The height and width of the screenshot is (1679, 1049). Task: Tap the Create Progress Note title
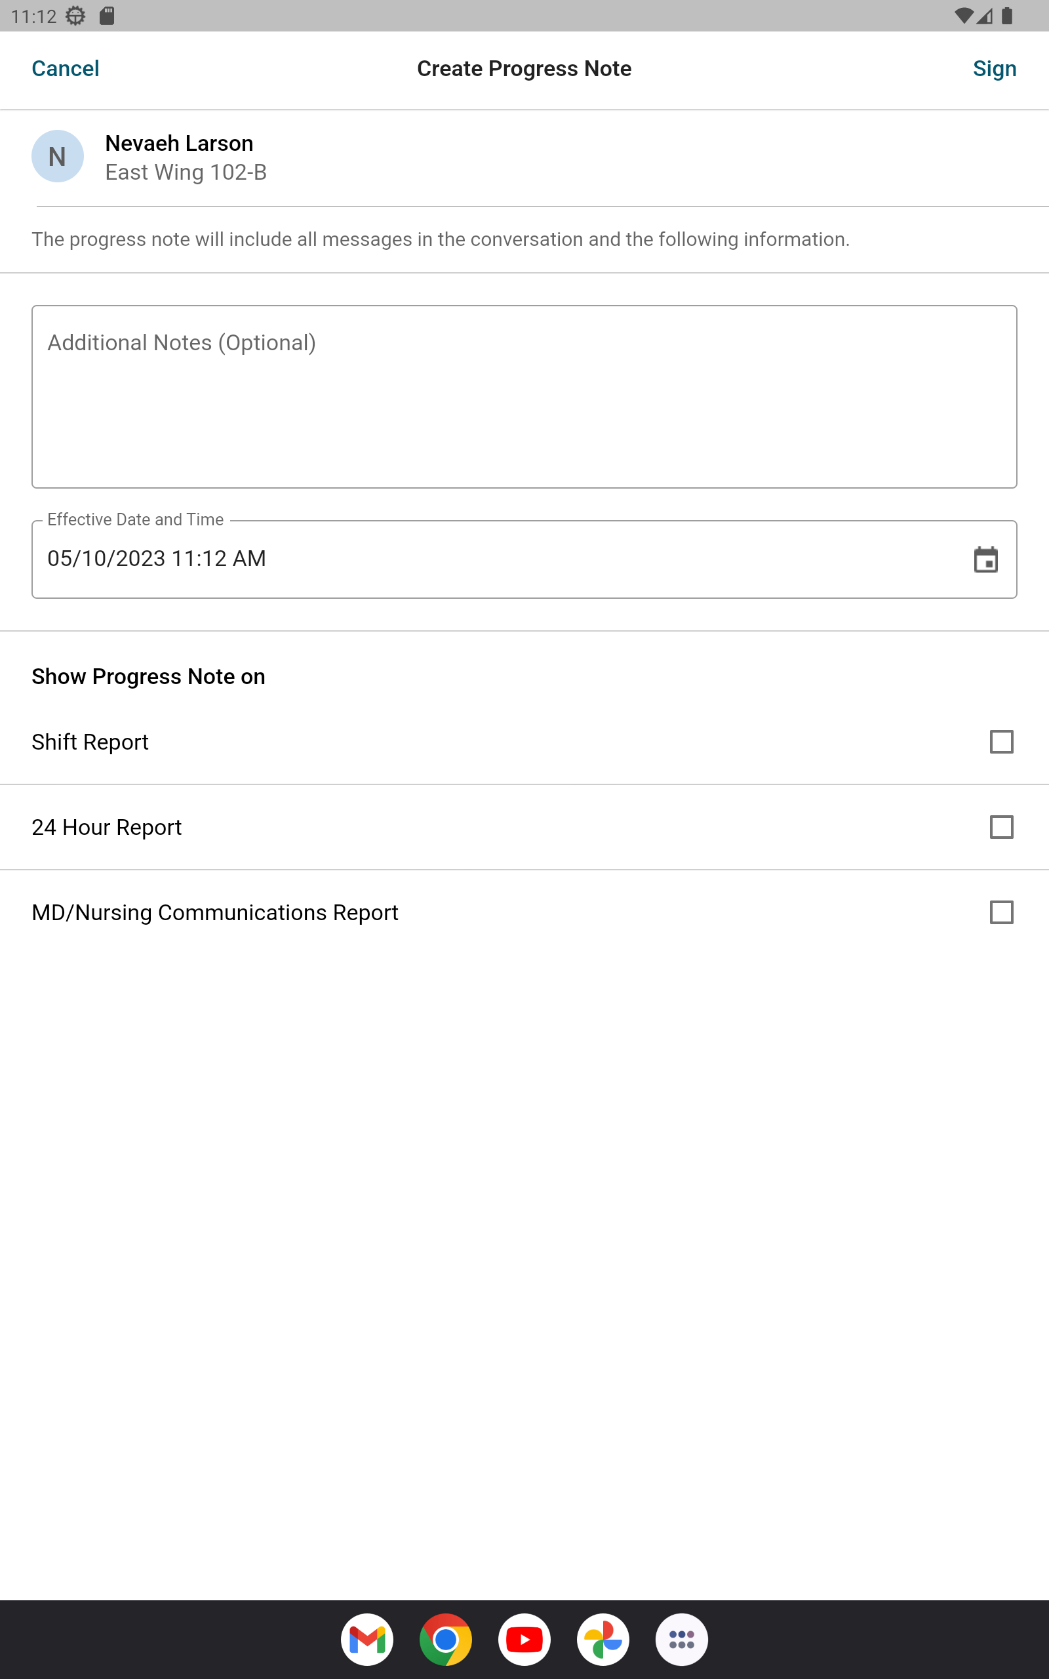(x=524, y=69)
